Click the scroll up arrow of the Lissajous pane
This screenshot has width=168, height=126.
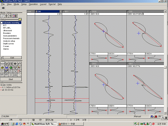(x=165, y=11)
